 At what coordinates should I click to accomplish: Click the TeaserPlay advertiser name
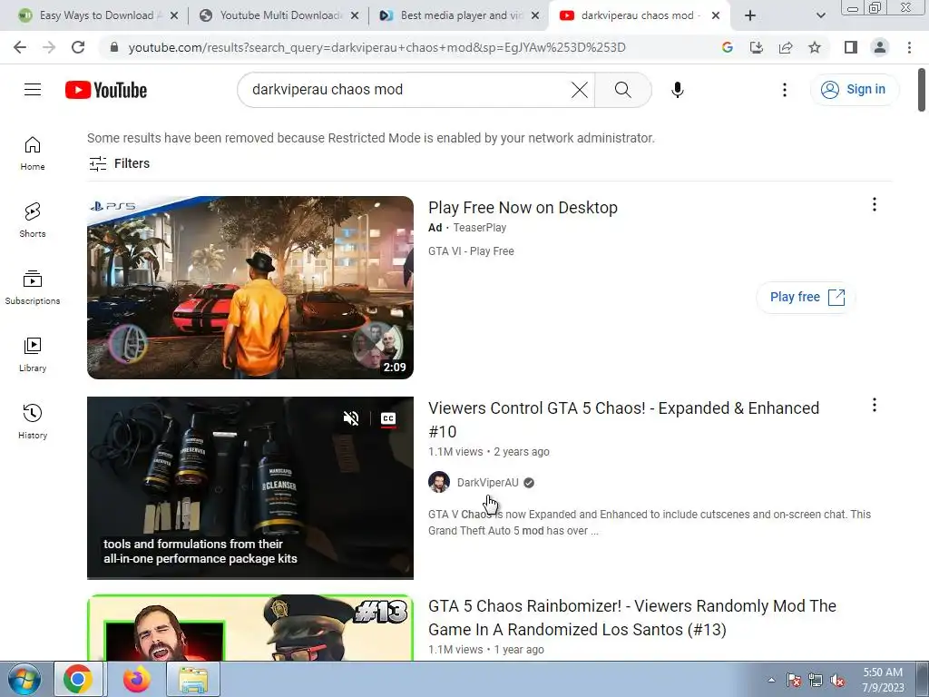pos(479,228)
